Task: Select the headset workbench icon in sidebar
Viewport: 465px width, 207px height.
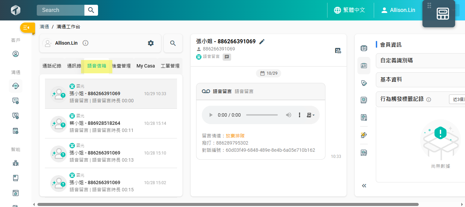Action: 16,86
